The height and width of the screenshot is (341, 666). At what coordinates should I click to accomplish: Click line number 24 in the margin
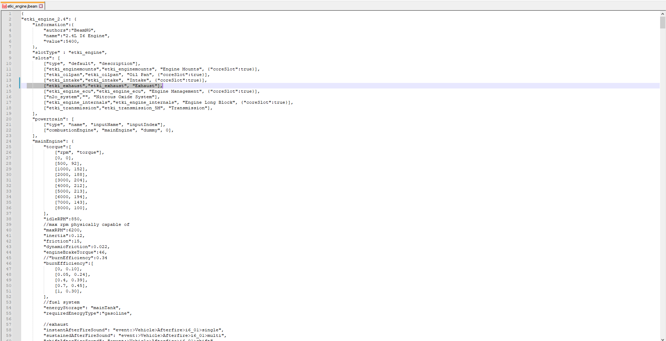click(9, 141)
